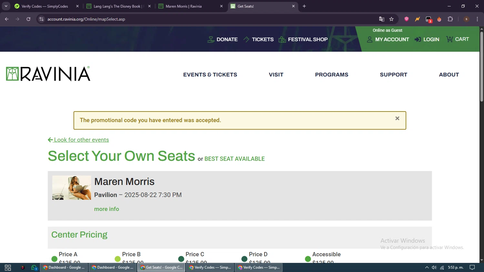This screenshot has height=272, width=484.
Task: Click DONATE in the top header
Action: [x=222, y=39]
